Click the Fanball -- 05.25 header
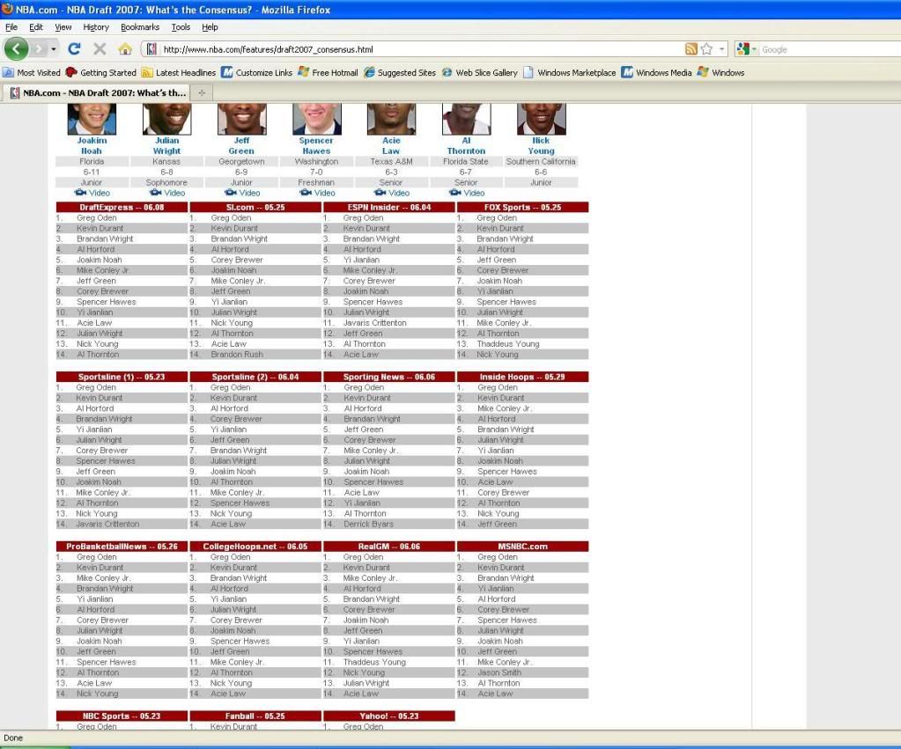901x749 pixels. coord(255,716)
